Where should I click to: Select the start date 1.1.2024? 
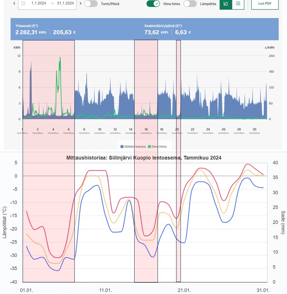click(39, 3)
